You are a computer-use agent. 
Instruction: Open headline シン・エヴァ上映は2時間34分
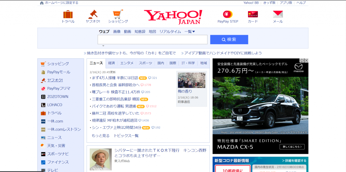(116, 127)
